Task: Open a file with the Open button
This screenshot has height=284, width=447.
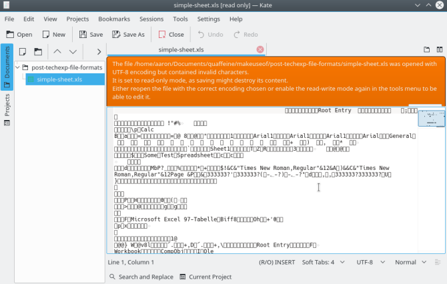Action: tap(19, 35)
